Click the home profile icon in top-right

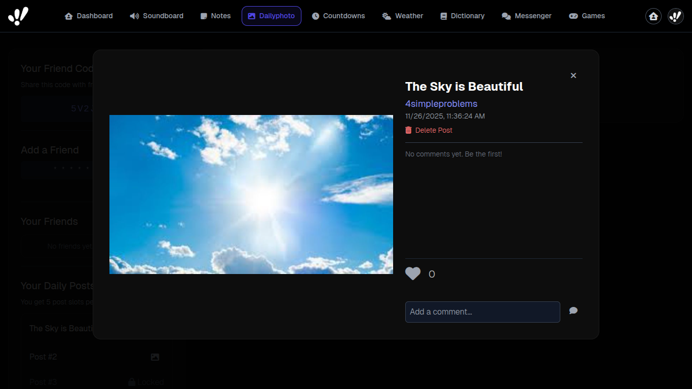tap(653, 16)
